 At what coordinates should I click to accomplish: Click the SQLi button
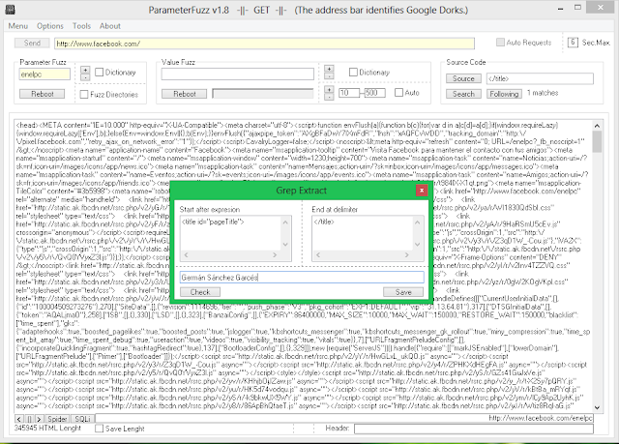[x=82, y=418]
